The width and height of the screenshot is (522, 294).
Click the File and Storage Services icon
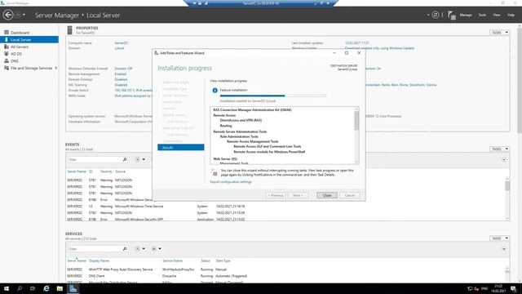pos(7,68)
